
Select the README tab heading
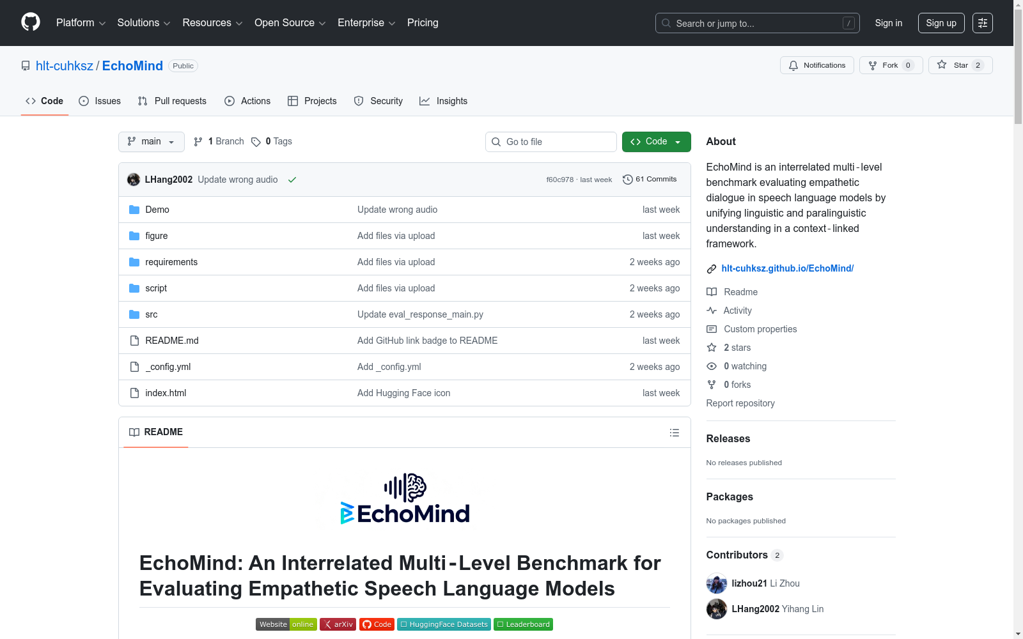click(156, 433)
